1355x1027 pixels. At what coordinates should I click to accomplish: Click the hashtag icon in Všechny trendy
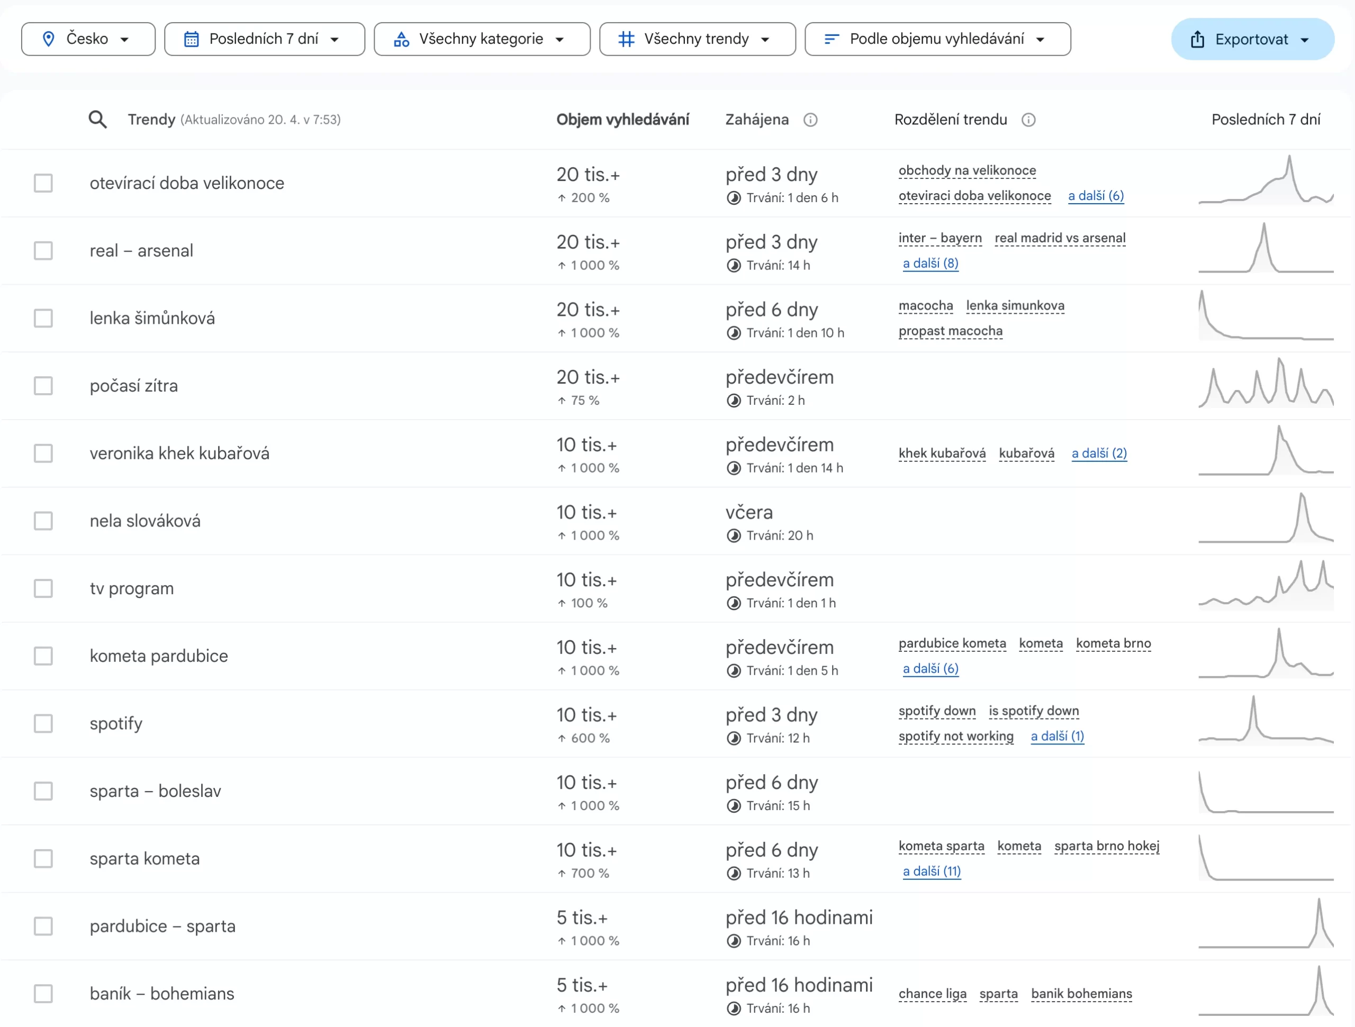tap(626, 39)
